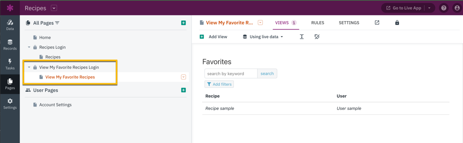Click the vertical spacing toggle icon

click(302, 37)
